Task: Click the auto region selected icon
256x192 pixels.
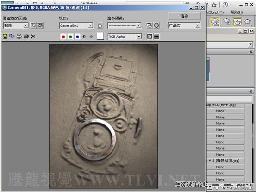Action: (40, 25)
